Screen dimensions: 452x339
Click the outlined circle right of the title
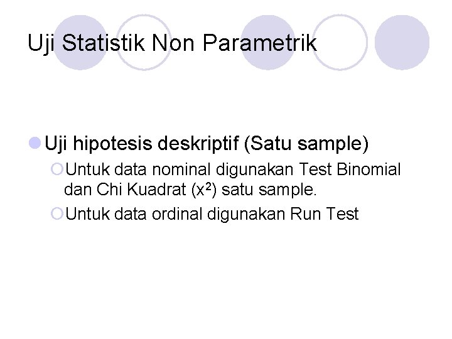[340, 43]
